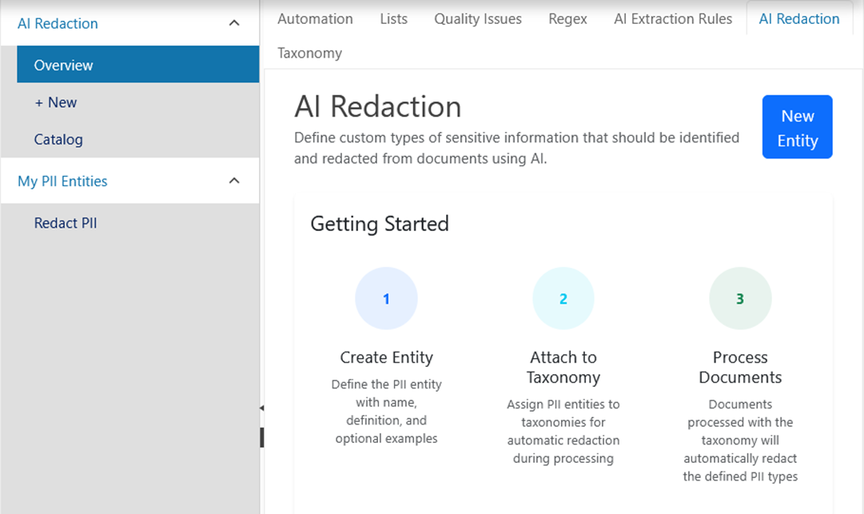Go to the Quality Issues tab
This screenshot has width=864, height=514.
(x=478, y=19)
